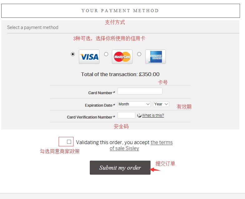Expand the expiration Year dropdown

161,104
